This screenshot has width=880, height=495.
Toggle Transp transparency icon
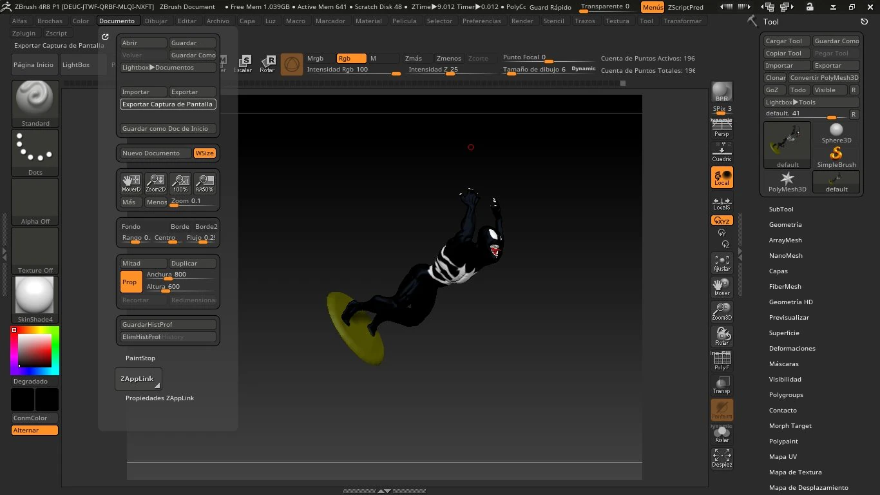coord(722,385)
